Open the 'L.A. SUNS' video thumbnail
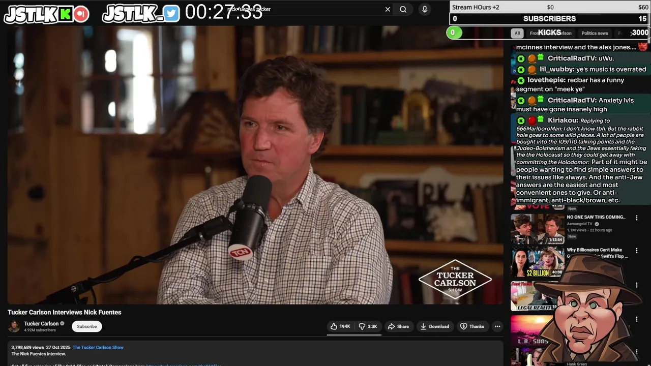 (531, 329)
